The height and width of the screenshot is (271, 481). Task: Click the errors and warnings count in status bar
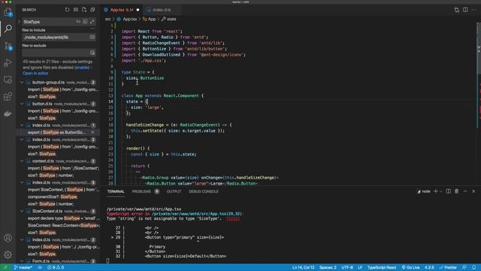pyautogui.click(x=56, y=267)
